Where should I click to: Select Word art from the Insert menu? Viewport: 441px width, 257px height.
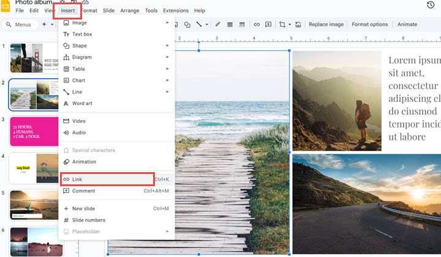[82, 103]
